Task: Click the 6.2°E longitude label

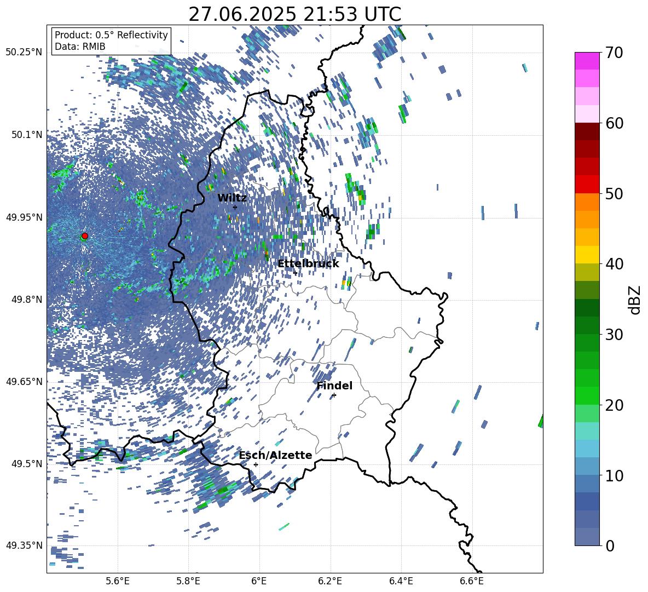Action: point(330,581)
